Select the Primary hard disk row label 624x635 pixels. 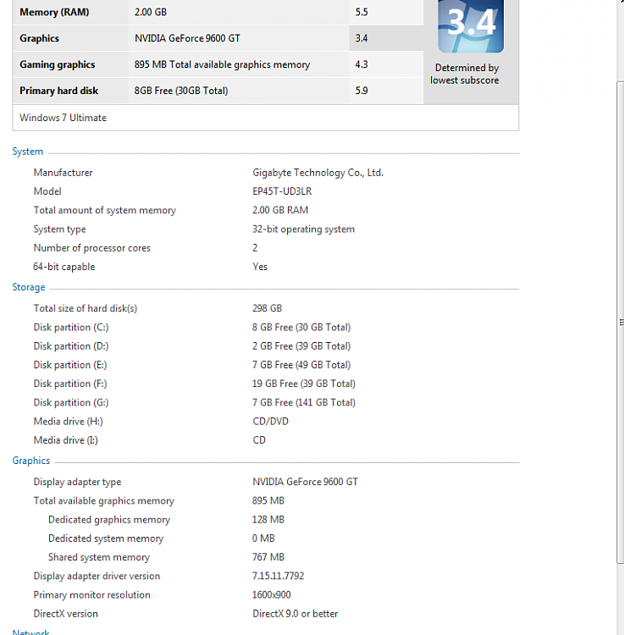pos(58,91)
